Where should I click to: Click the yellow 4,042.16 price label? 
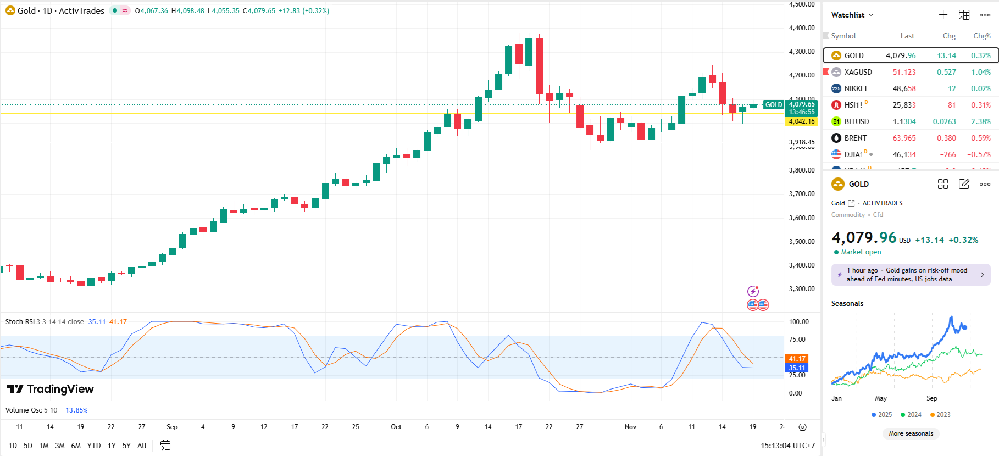click(x=802, y=121)
